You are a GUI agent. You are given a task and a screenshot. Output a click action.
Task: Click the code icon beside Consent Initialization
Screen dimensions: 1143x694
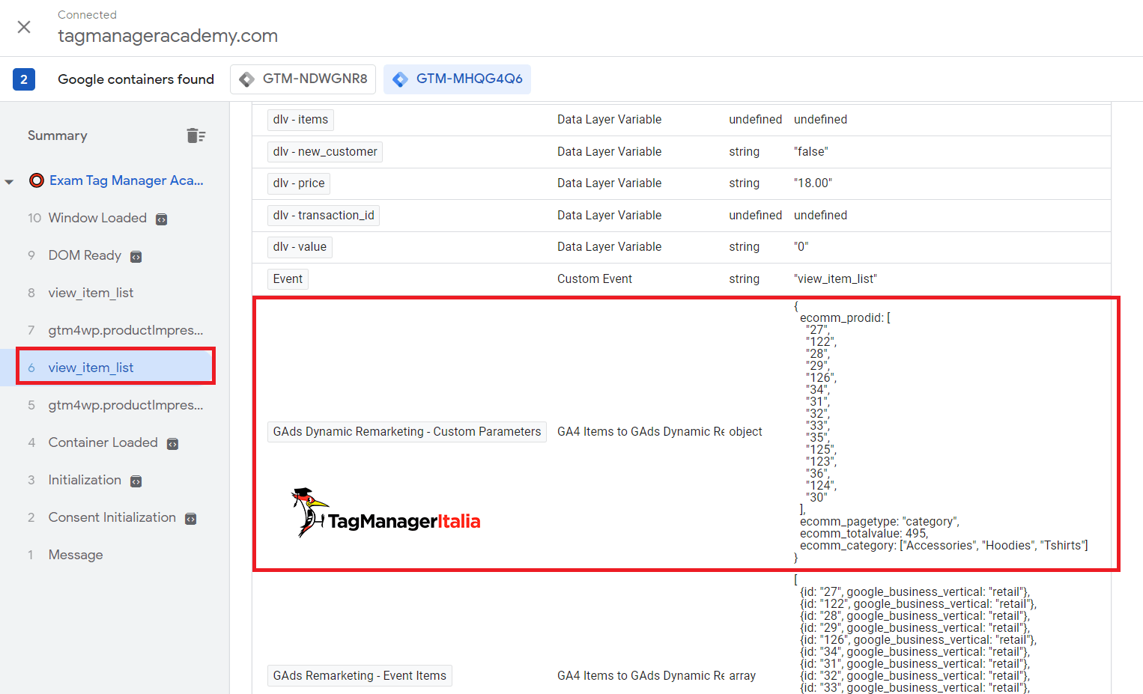point(190,517)
